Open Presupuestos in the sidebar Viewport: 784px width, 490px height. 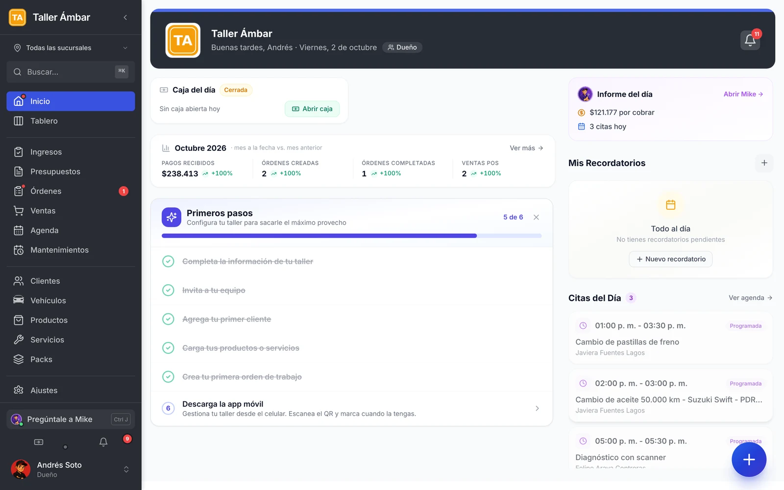coord(71,171)
